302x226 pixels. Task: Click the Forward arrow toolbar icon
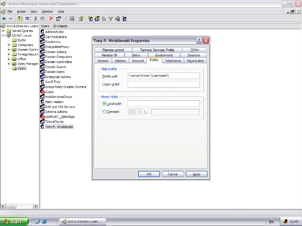tap(11, 19)
